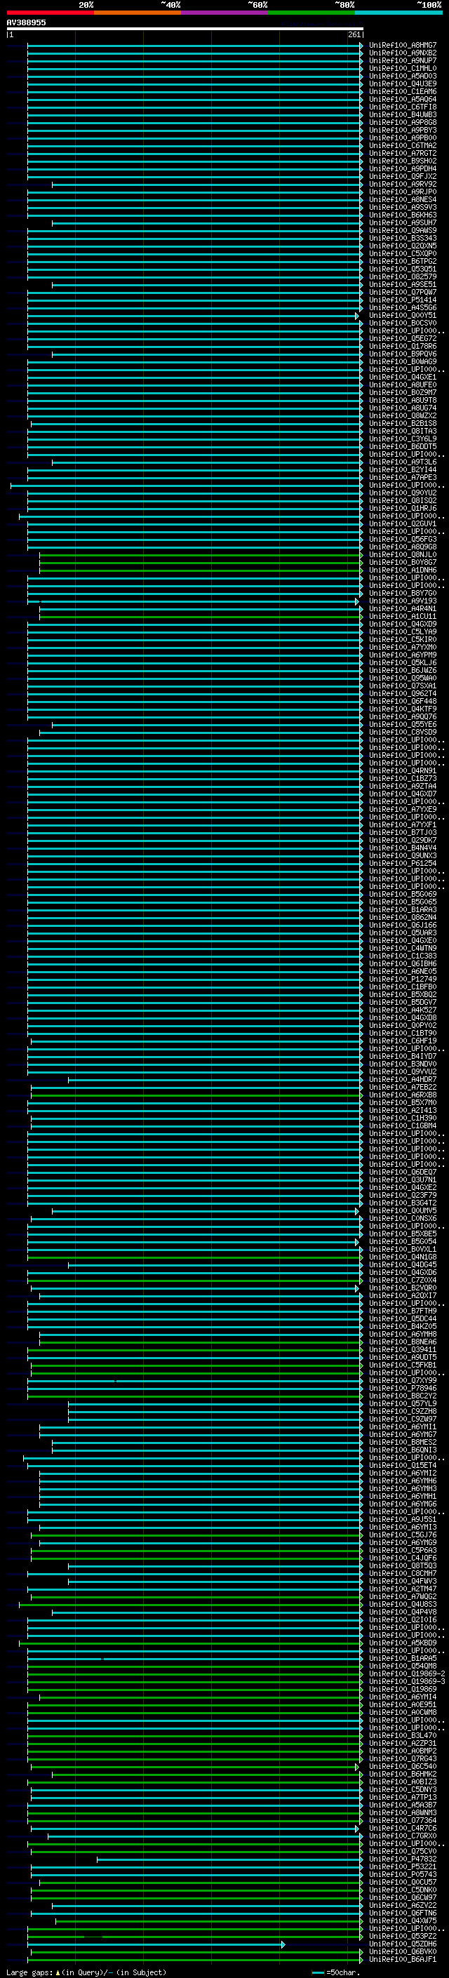Select the UniRef100_Q53Q51 label
Image resolution: width=449 pixels, height=1978 pixels.
[403, 269]
